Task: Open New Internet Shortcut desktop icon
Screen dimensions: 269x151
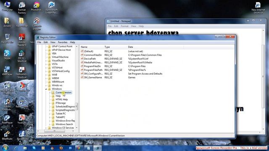Action: pyautogui.click(x=258, y=8)
